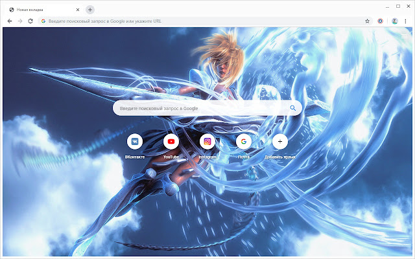Open the YouTube shortcut icon
The image size is (415, 259).
(x=171, y=142)
